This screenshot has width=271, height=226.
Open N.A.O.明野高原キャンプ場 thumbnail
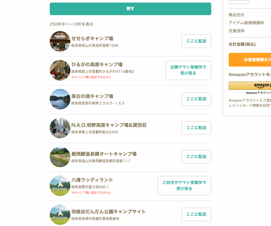click(60, 128)
